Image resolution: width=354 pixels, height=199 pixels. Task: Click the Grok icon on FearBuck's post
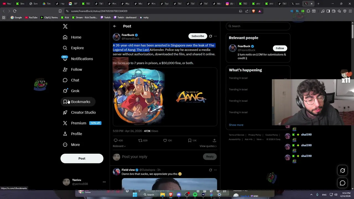[210, 36]
